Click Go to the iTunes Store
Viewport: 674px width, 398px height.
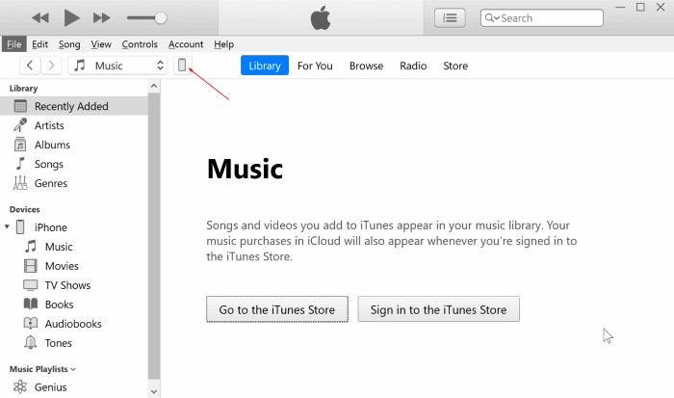277,309
